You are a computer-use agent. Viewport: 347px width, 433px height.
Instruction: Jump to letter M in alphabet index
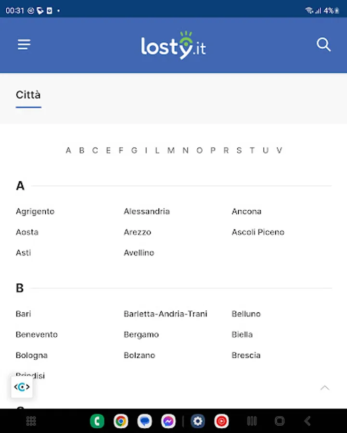(171, 151)
